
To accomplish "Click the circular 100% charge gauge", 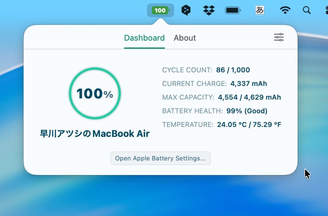I will (x=95, y=94).
